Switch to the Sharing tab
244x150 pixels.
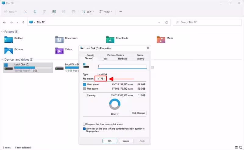pos(141,59)
